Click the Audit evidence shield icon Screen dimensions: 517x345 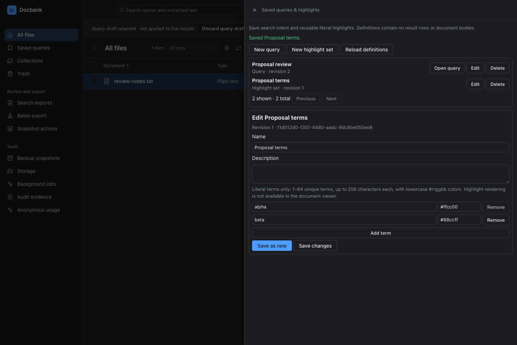tap(10, 197)
